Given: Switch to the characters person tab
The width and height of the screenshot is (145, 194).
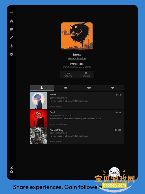Looking at the screenshot, I should pyautogui.click(x=42, y=88).
